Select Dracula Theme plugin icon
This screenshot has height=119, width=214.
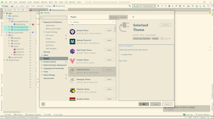click(x=72, y=32)
